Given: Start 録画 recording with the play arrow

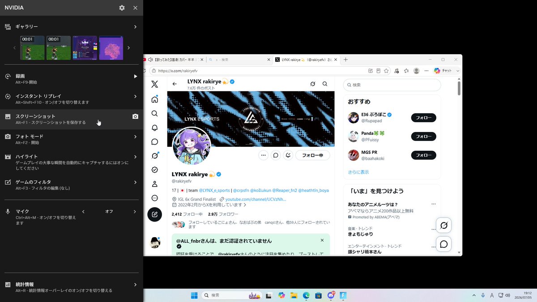Looking at the screenshot, I should tap(135, 77).
